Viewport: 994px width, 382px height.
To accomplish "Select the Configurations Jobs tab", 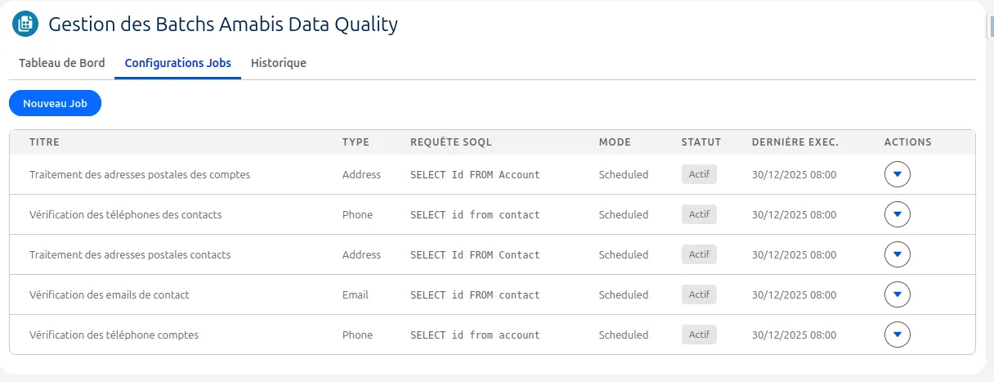I will (x=177, y=63).
